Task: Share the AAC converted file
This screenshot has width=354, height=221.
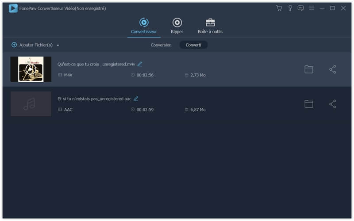Action: click(333, 104)
